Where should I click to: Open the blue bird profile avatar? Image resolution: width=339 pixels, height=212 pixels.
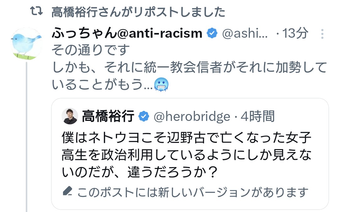coord(26,43)
